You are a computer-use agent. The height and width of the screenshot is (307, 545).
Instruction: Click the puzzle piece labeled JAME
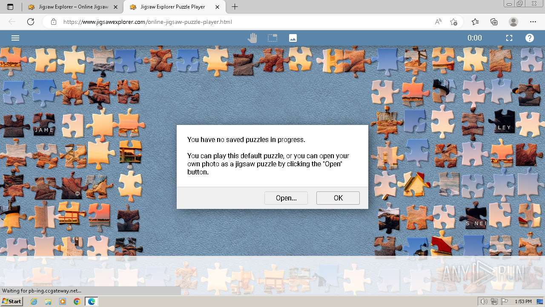point(44,125)
